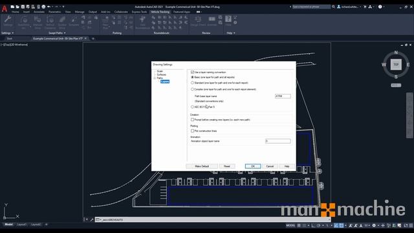Click the MODEL button in status bar
The image size is (414, 233).
click(290, 225)
